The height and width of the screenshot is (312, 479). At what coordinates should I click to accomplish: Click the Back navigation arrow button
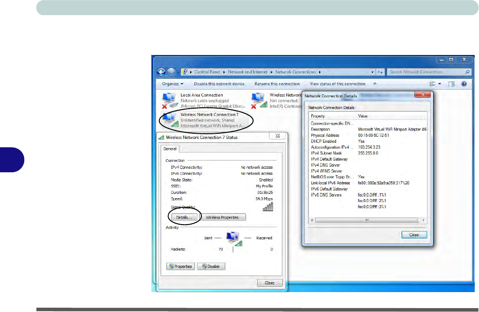tap(161, 72)
